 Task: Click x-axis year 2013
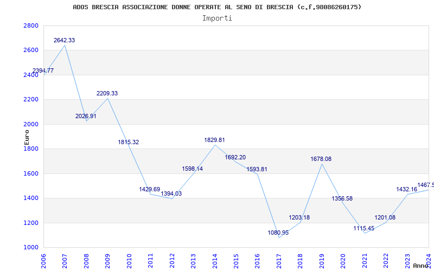[x=193, y=261]
